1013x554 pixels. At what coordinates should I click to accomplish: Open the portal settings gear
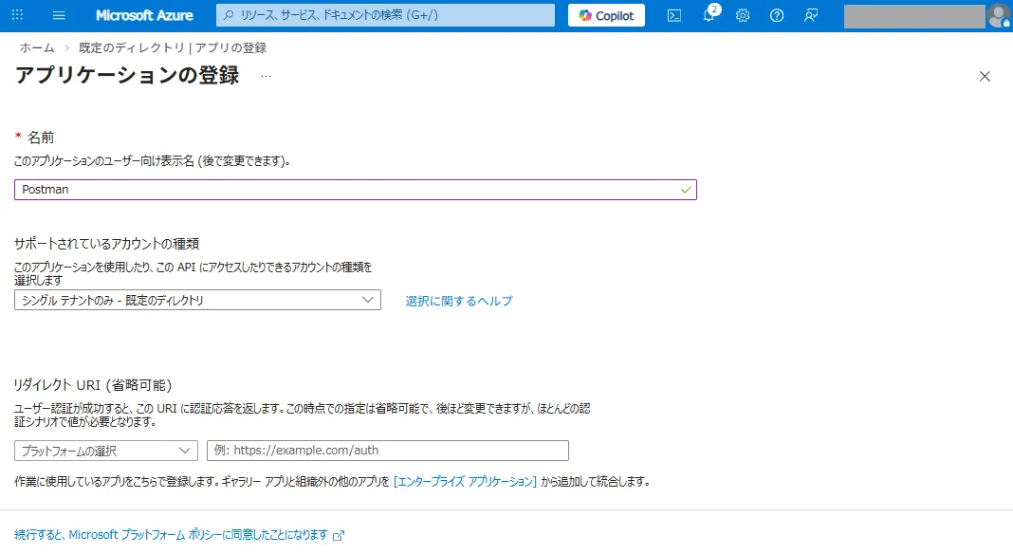pos(742,14)
